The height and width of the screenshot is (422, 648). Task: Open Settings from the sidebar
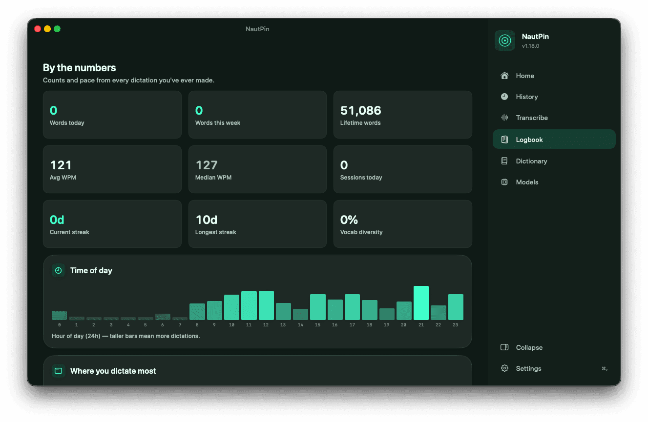coord(554,368)
